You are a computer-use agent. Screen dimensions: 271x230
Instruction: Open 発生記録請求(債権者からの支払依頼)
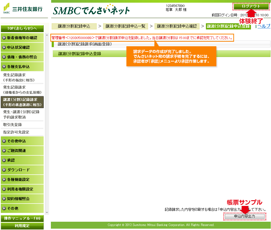[22, 90]
